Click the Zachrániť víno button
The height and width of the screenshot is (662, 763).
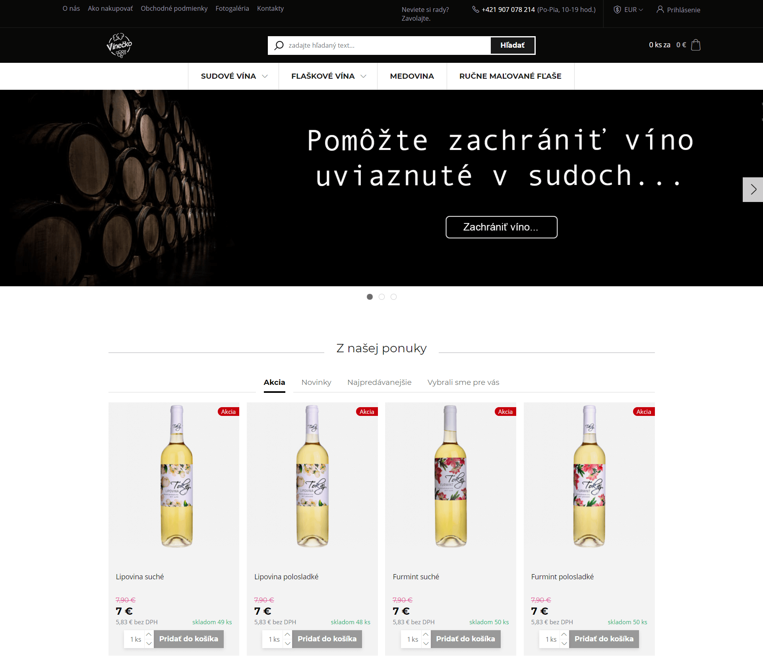point(502,227)
